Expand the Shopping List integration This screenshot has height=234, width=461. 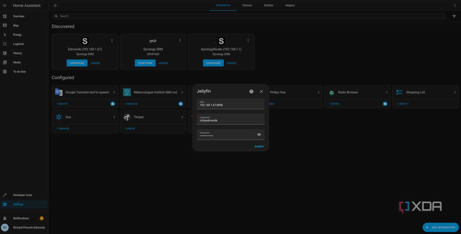[x=455, y=92]
